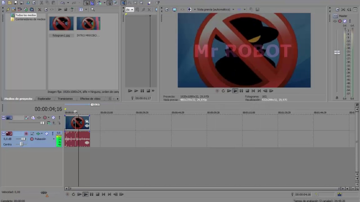
Task: Open the Undo history dropdown arrow
Action: [68, 3]
